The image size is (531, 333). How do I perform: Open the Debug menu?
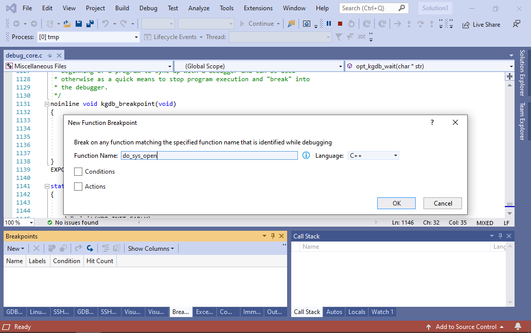148,8
